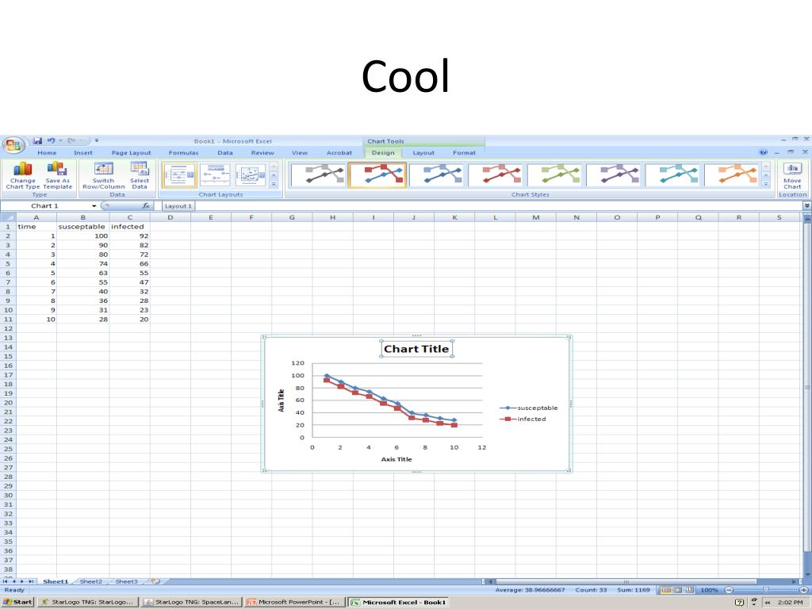Select the Chart Tools Design tab
This screenshot has height=609, width=812.
click(383, 153)
